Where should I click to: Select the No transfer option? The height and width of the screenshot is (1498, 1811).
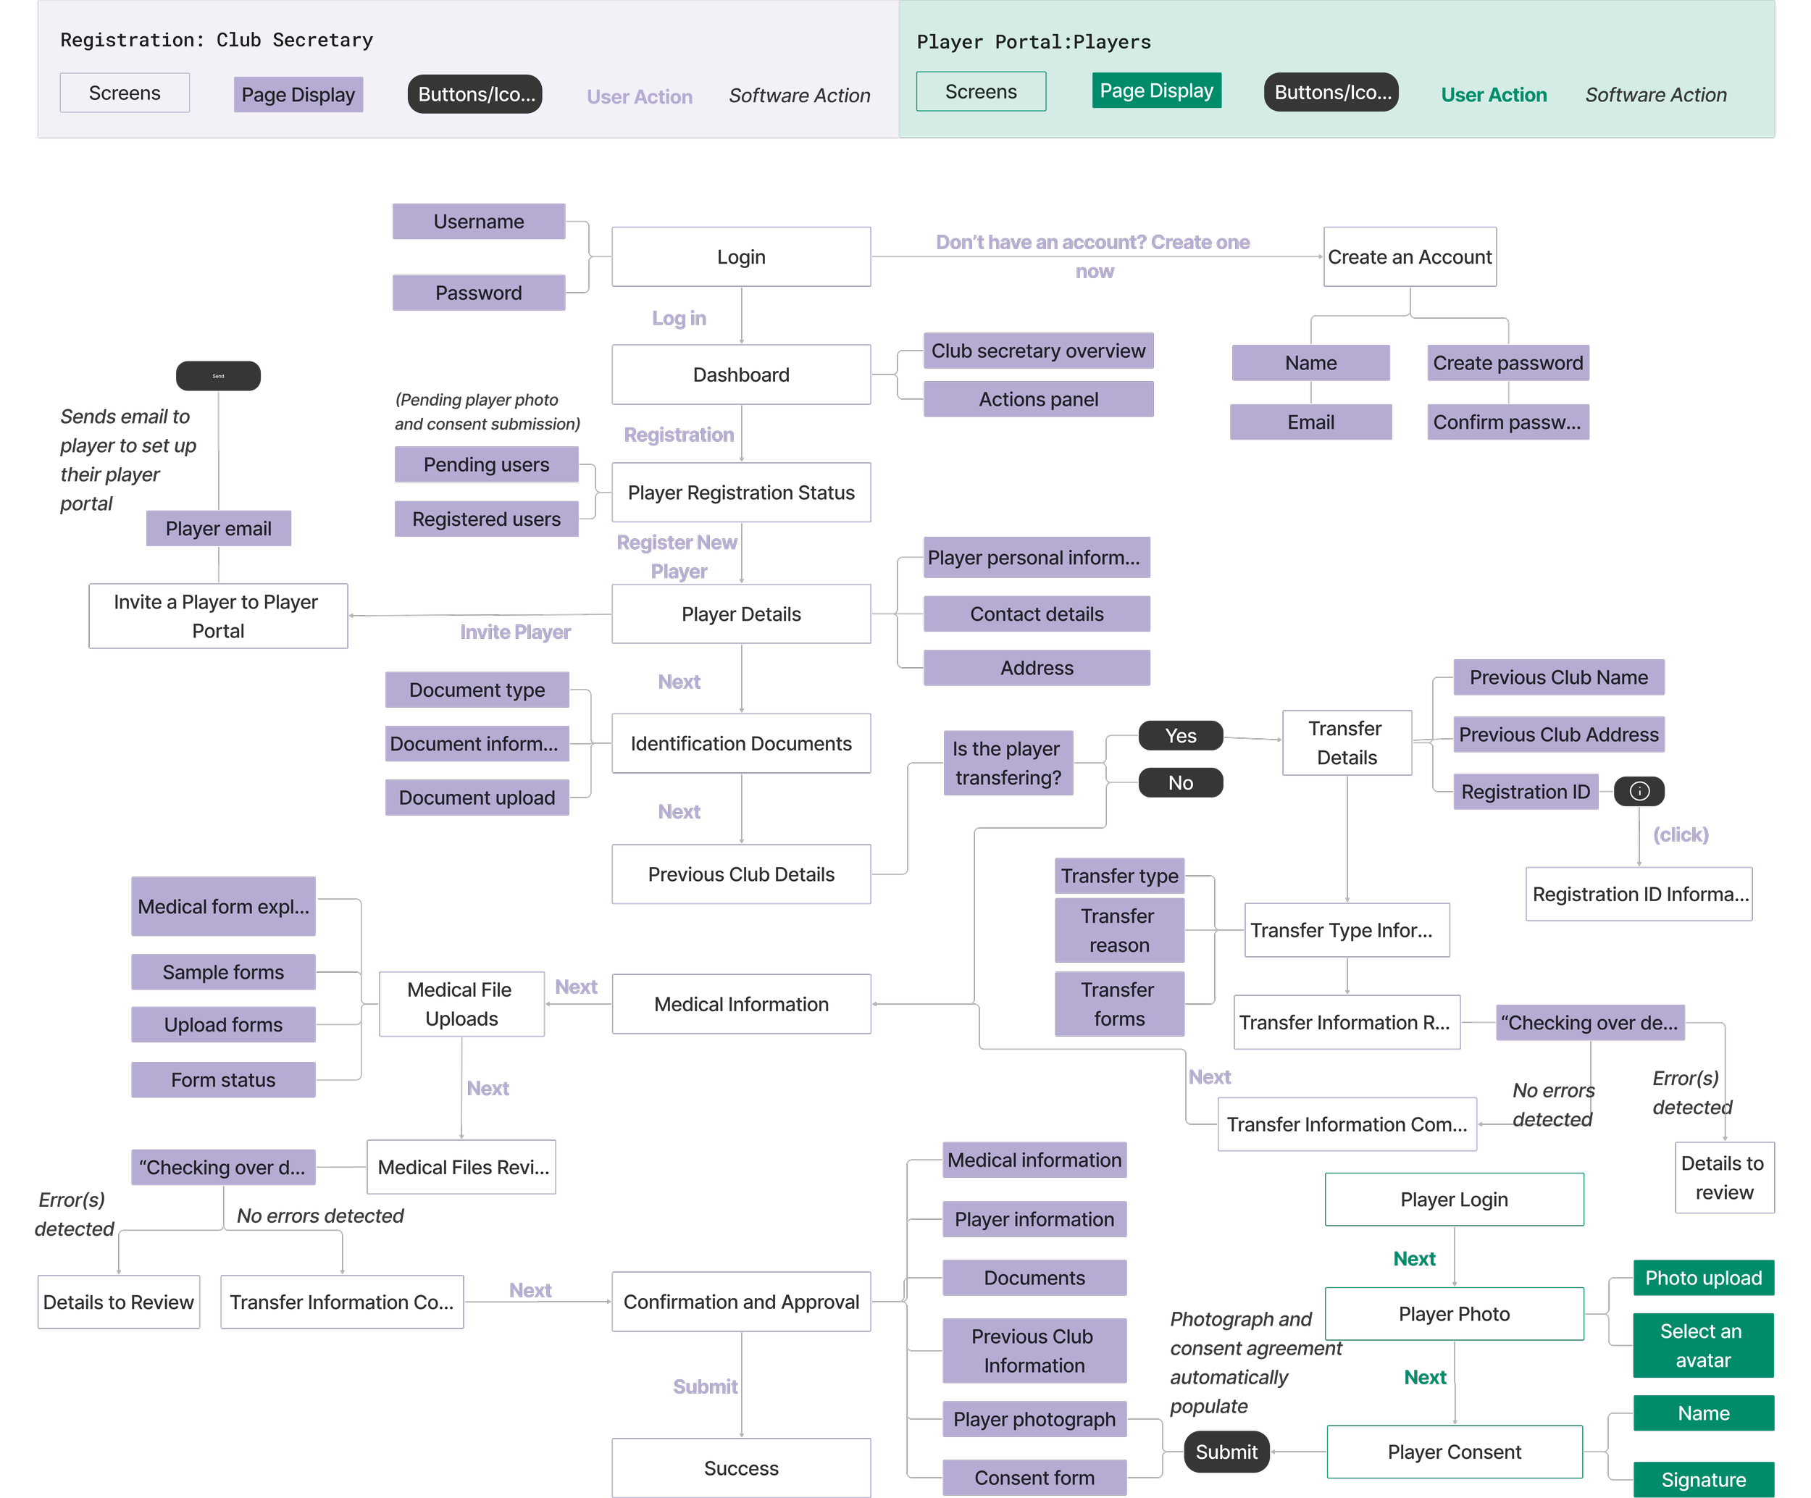(x=1180, y=783)
